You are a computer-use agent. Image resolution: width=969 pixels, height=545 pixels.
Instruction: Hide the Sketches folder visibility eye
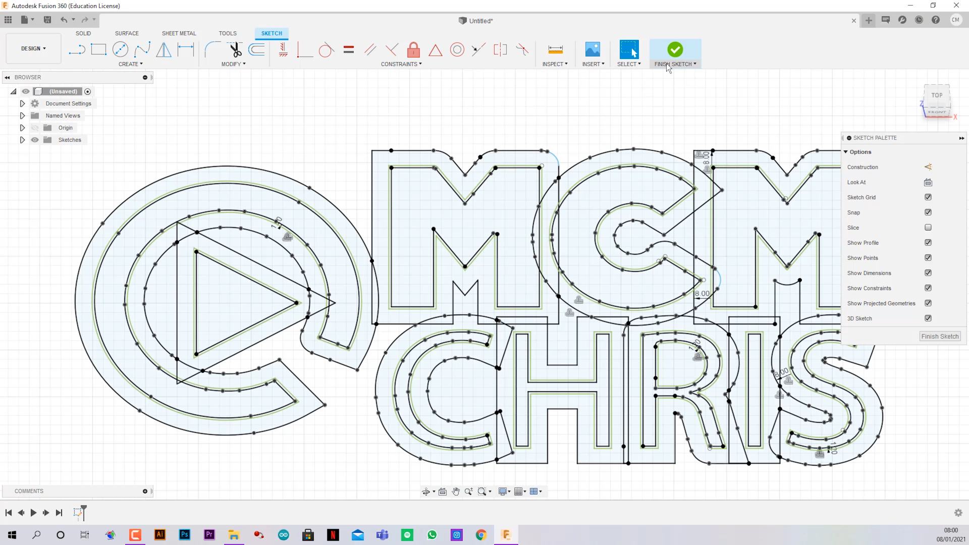tap(35, 140)
